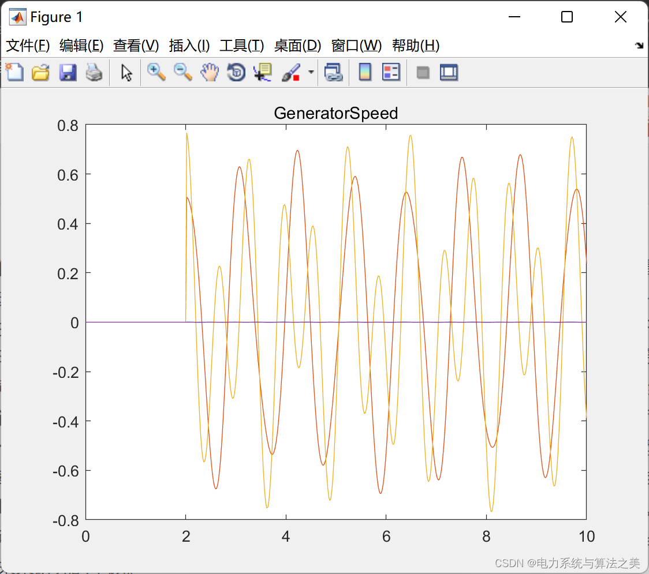The width and height of the screenshot is (649, 574).
Task: Select the Brush data tool
Action: 292,72
